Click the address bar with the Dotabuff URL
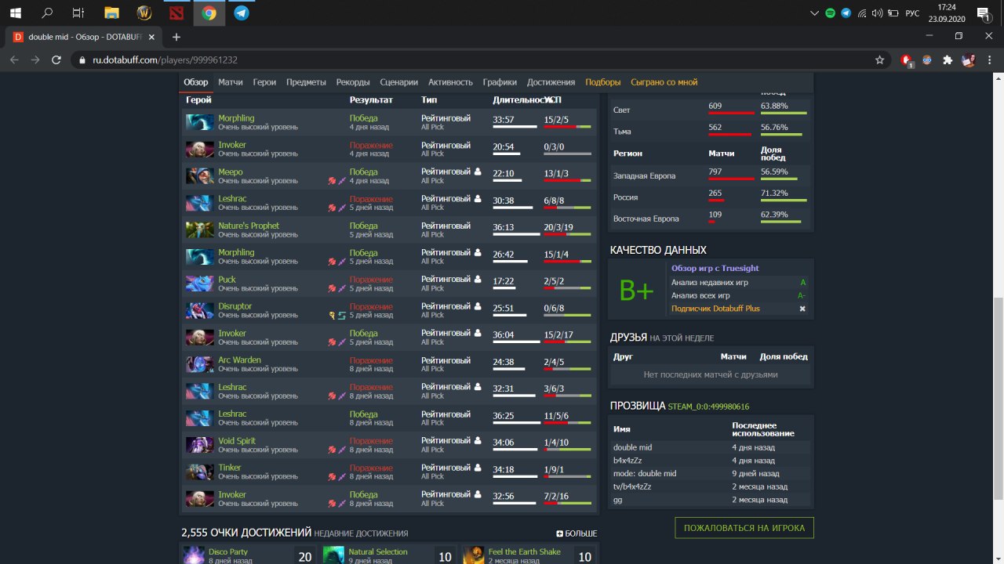The height and width of the screenshot is (564, 1004). 478,60
